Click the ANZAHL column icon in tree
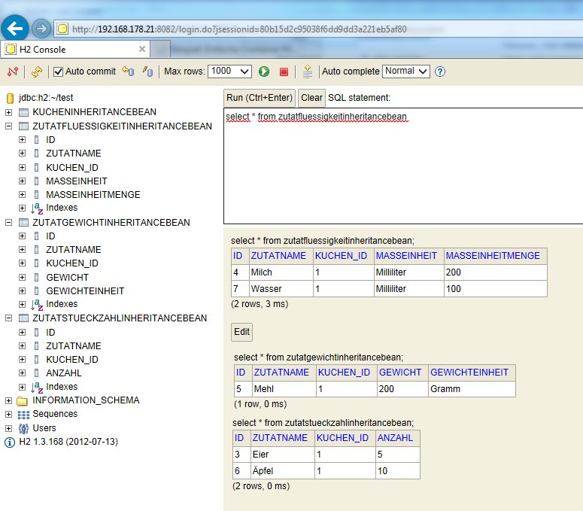 pos(36,373)
